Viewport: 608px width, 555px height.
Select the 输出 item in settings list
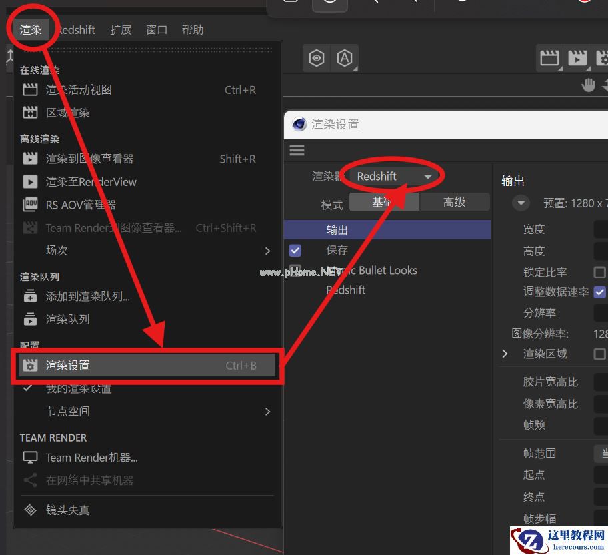coord(387,230)
